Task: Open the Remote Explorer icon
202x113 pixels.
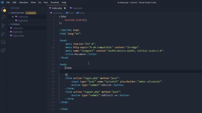Action: 3,42
